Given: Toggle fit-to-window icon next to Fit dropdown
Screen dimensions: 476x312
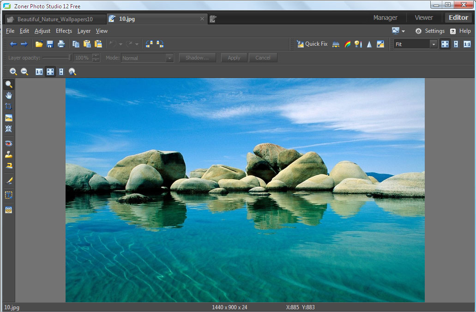Looking at the screenshot, I should point(445,44).
